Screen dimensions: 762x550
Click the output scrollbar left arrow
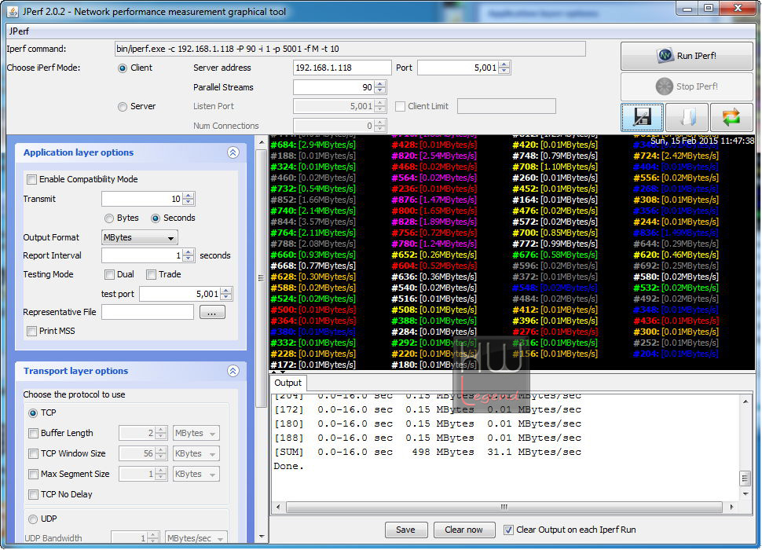pos(278,508)
